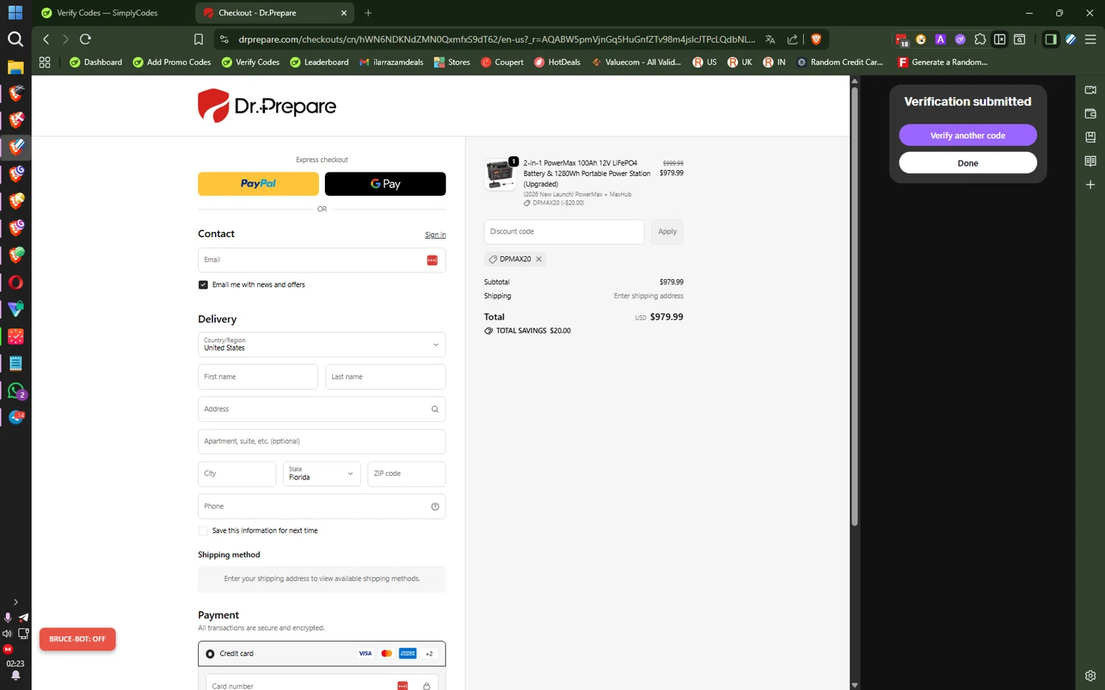Check Save this information for next time
The image size is (1105, 690).
coord(203,531)
